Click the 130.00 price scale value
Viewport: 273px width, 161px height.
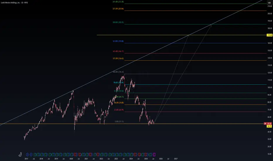[x=270, y=65]
